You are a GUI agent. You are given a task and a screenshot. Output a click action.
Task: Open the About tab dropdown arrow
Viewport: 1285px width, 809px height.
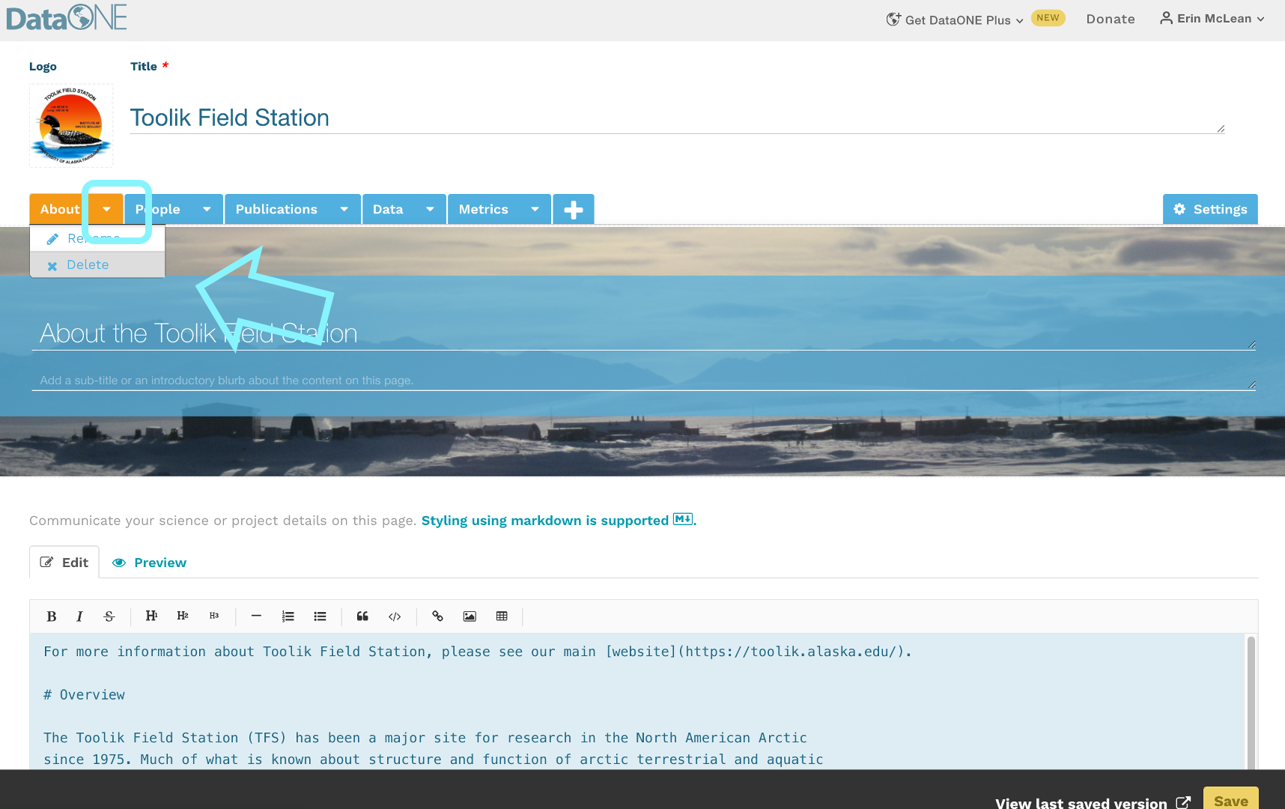(x=106, y=210)
